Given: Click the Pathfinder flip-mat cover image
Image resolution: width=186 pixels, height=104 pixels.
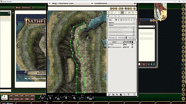Looking at the screenshot, I should pos(31,48).
